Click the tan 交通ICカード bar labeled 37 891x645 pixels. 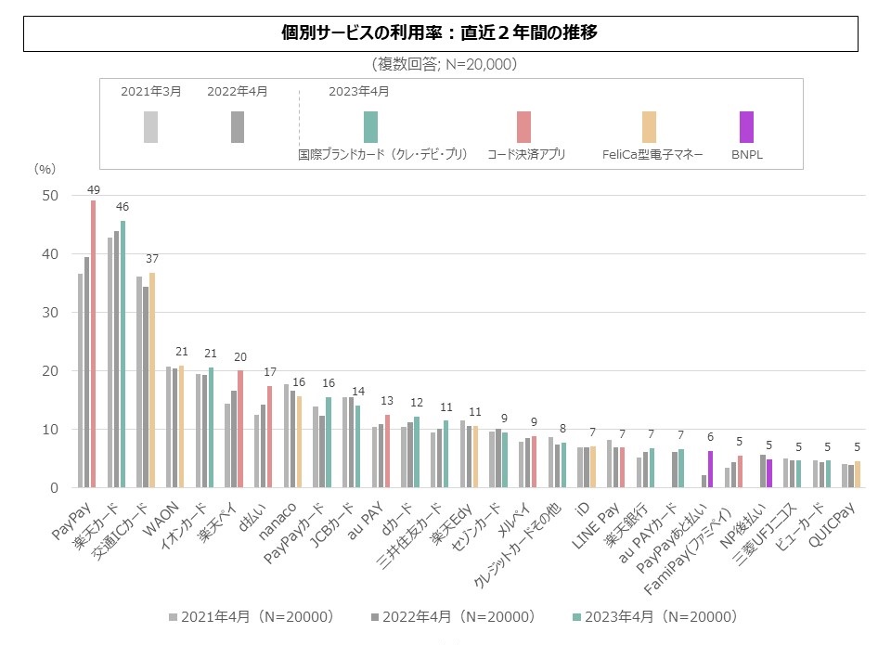[x=151, y=380]
